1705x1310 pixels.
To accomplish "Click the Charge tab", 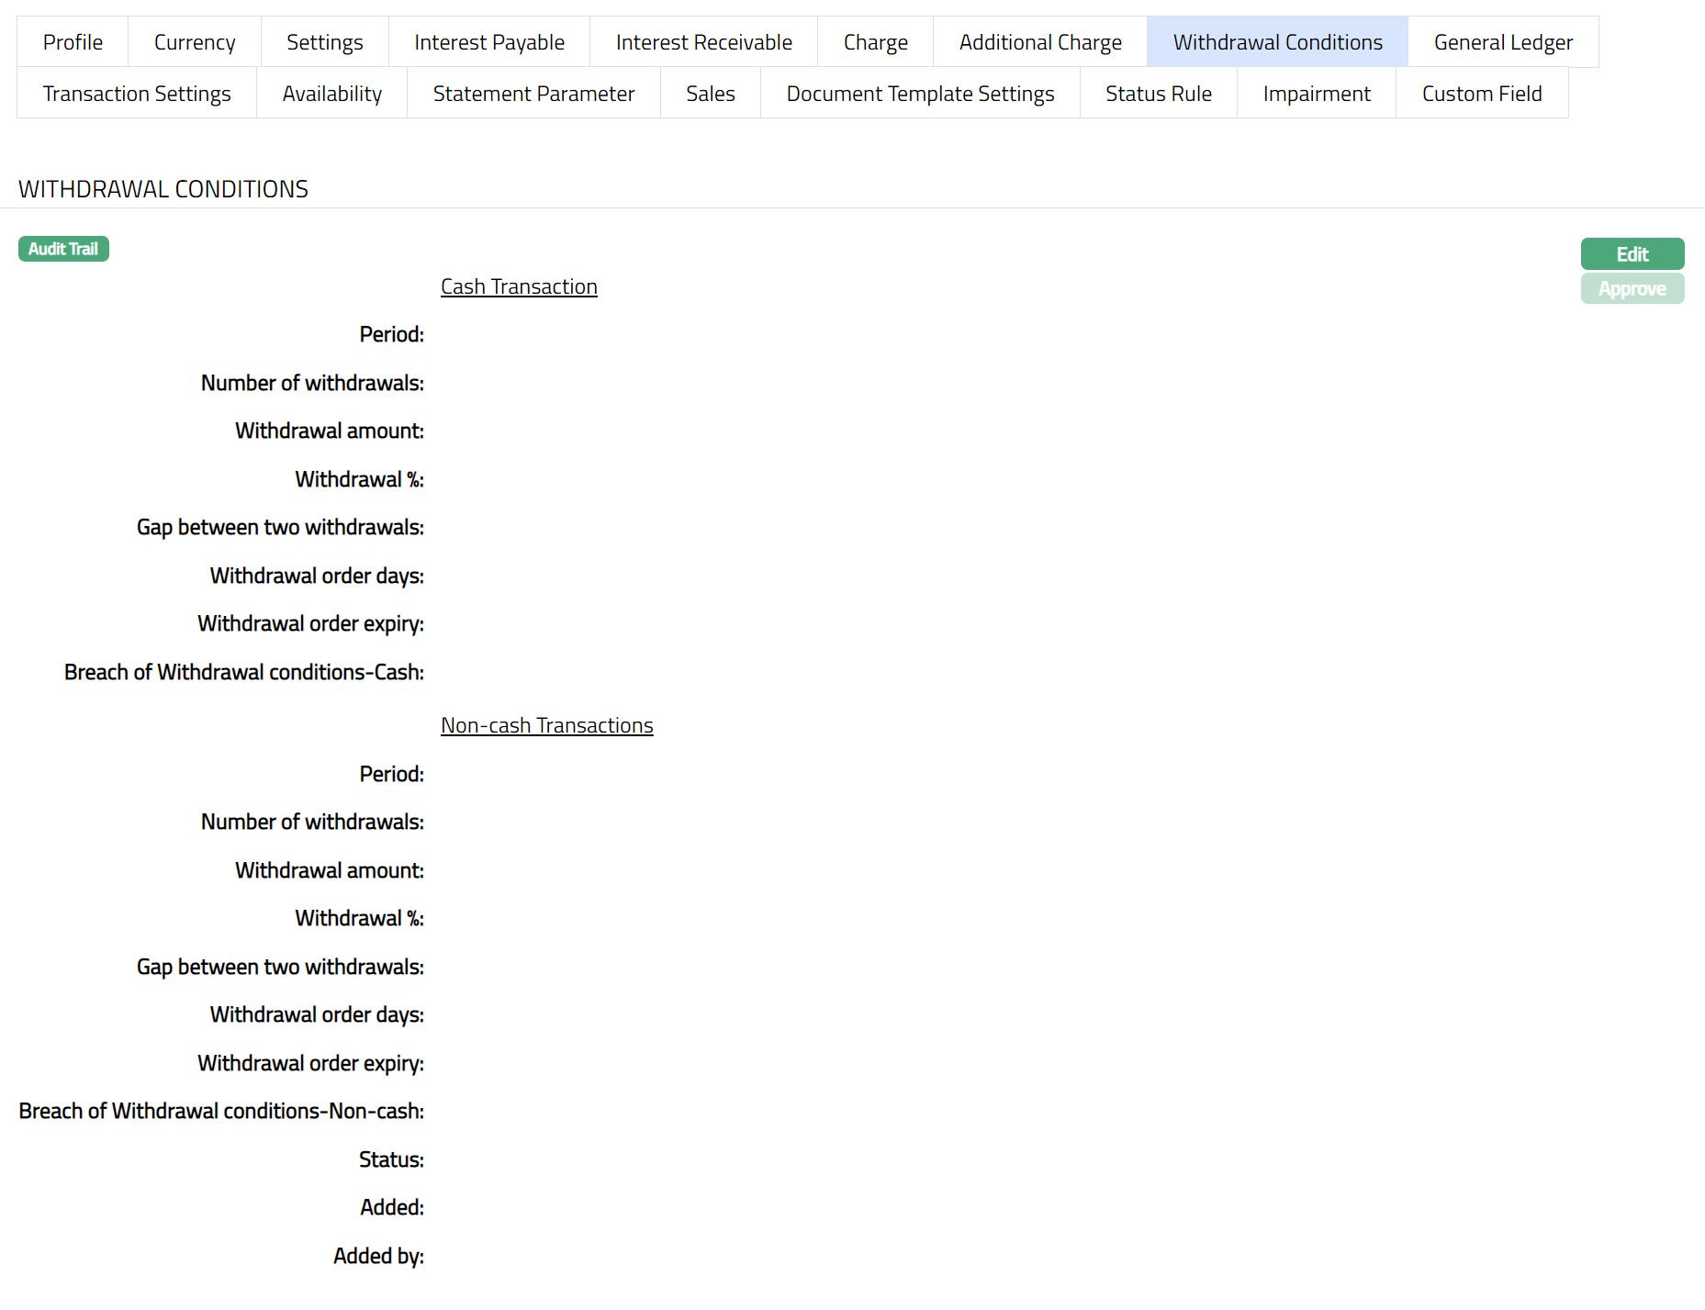I will (x=875, y=42).
